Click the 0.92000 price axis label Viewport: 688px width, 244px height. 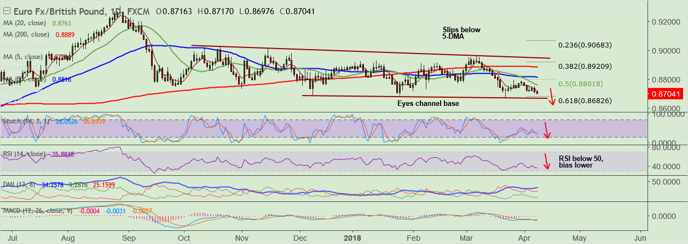pos(667,22)
